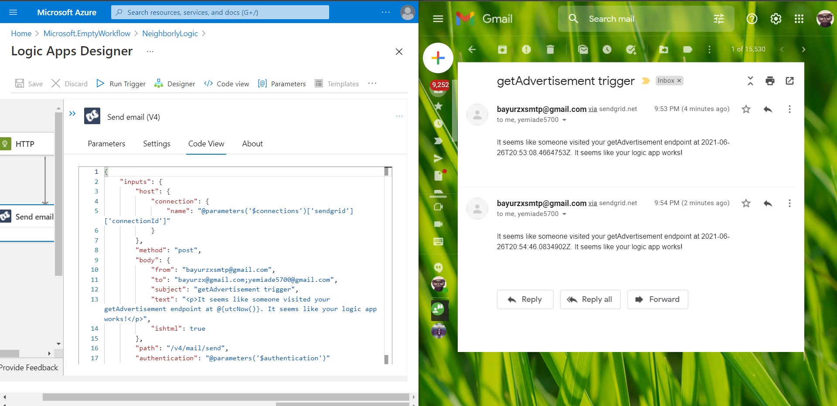The width and height of the screenshot is (837, 406).
Task: Collapse the Send email panel chevrons
Action: pyautogui.click(x=72, y=114)
